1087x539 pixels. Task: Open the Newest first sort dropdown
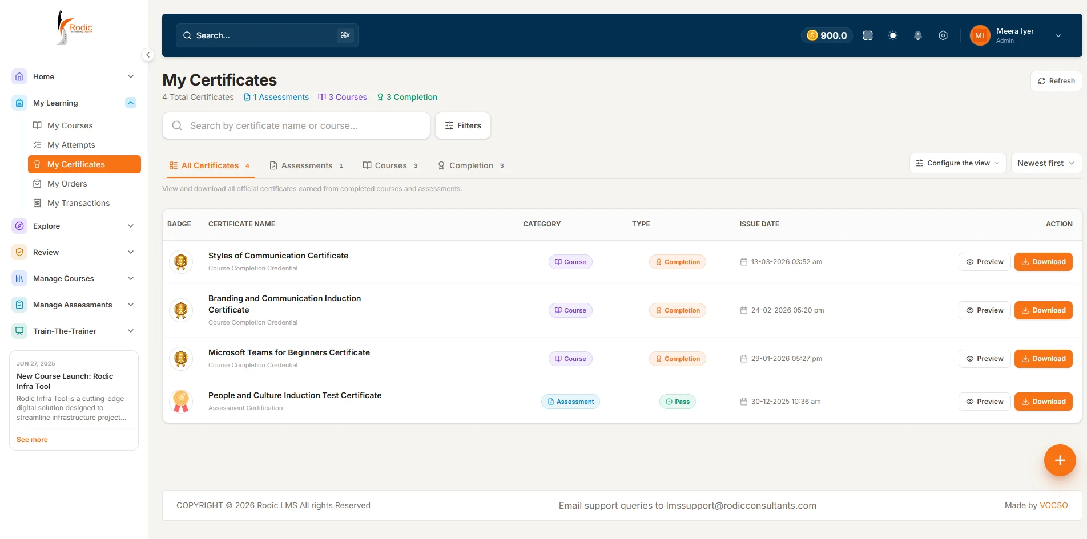click(1046, 163)
